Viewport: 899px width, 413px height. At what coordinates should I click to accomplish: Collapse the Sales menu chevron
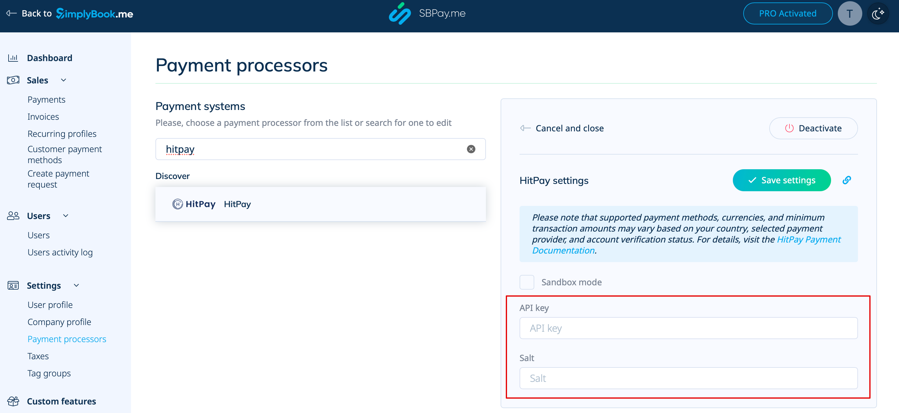point(64,80)
